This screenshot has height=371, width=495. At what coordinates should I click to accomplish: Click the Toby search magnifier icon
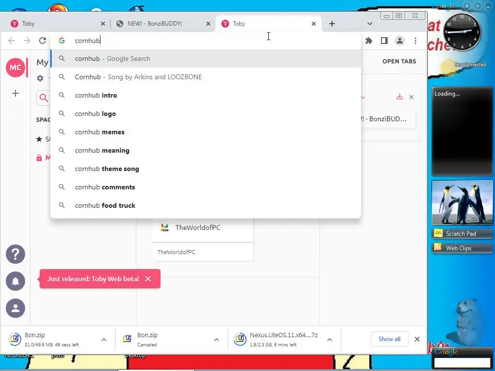pyautogui.click(x=44, y=98)
